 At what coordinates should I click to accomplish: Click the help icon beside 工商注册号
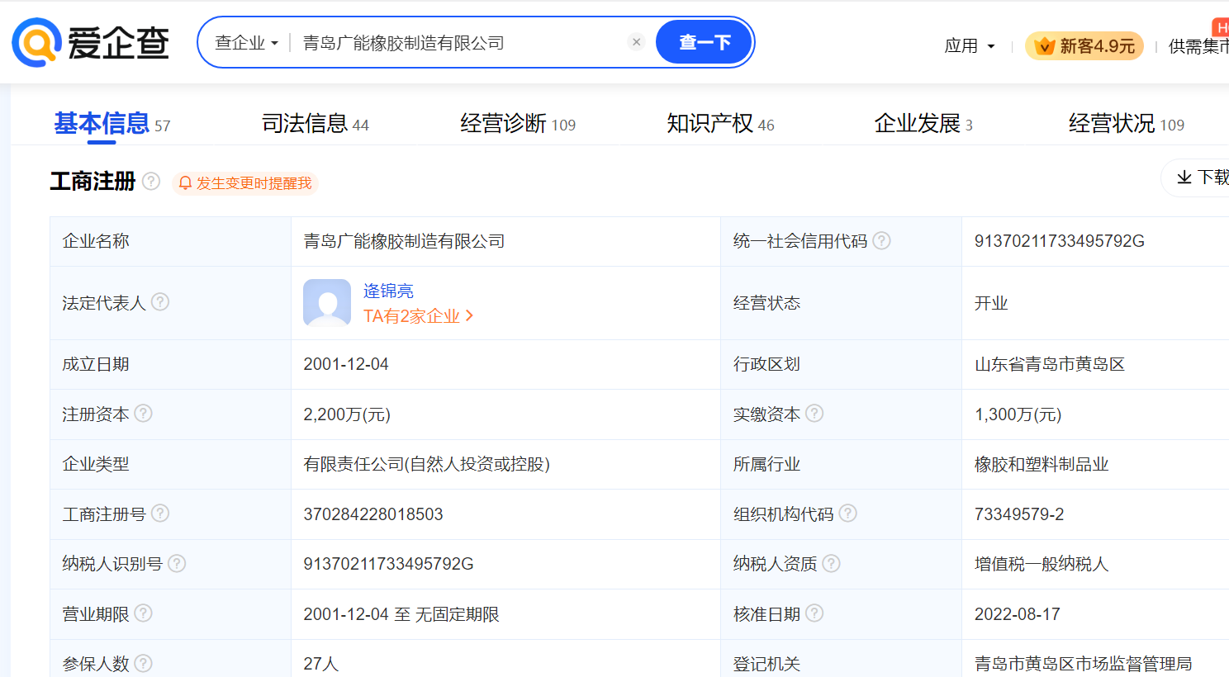tap(160, 513)
